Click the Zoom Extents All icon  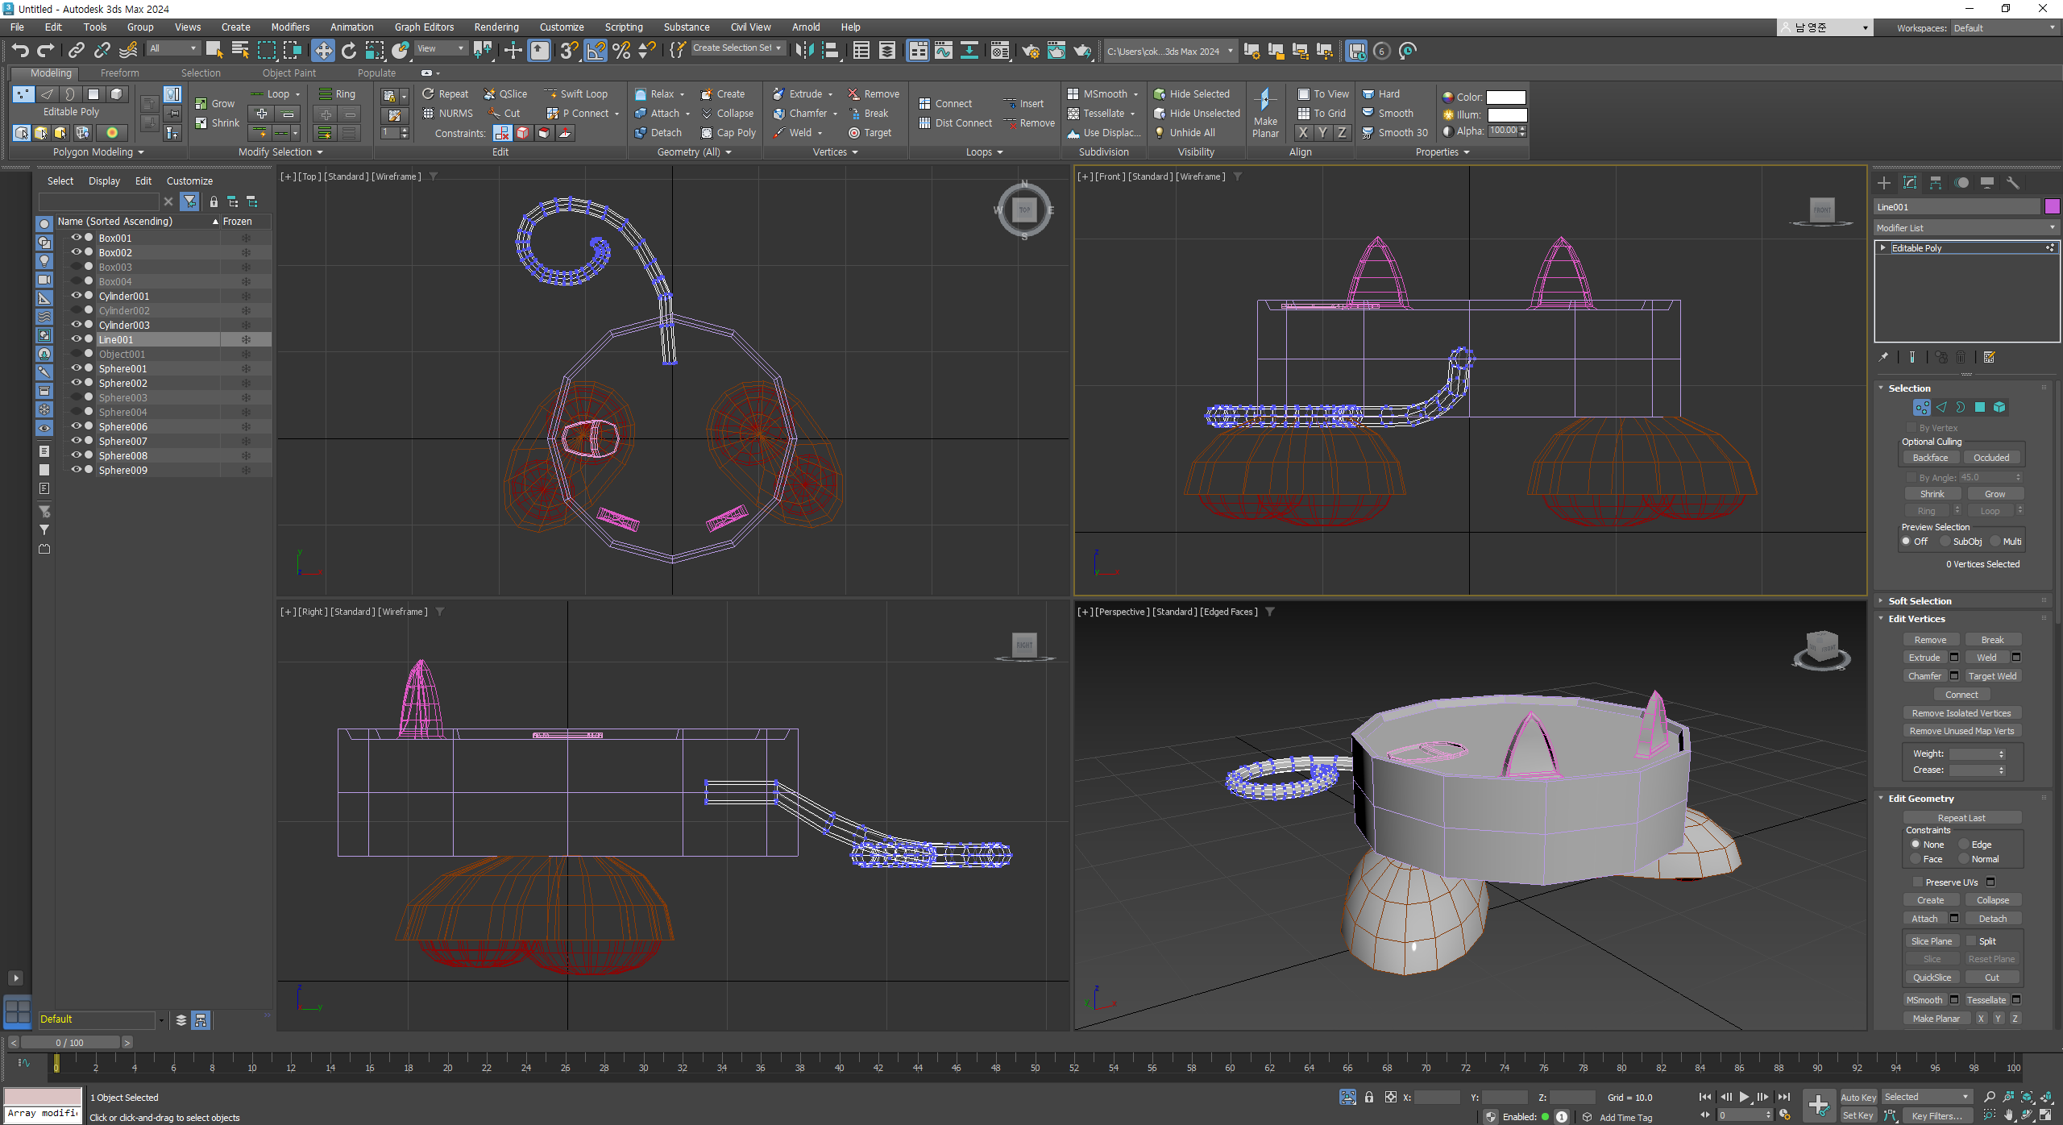tap(2046, 1097)
